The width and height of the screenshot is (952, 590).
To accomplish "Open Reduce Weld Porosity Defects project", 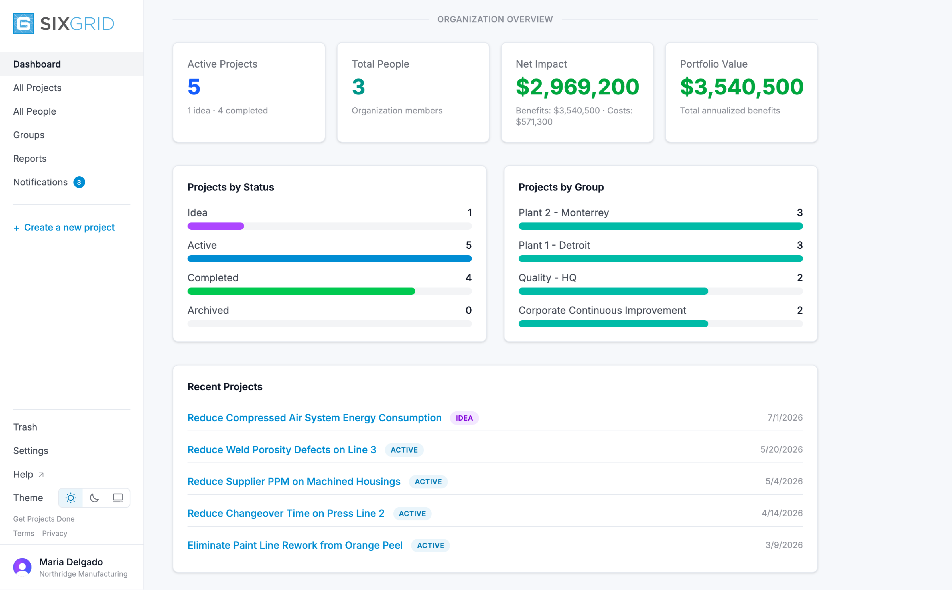I will (x=282, y=449).
